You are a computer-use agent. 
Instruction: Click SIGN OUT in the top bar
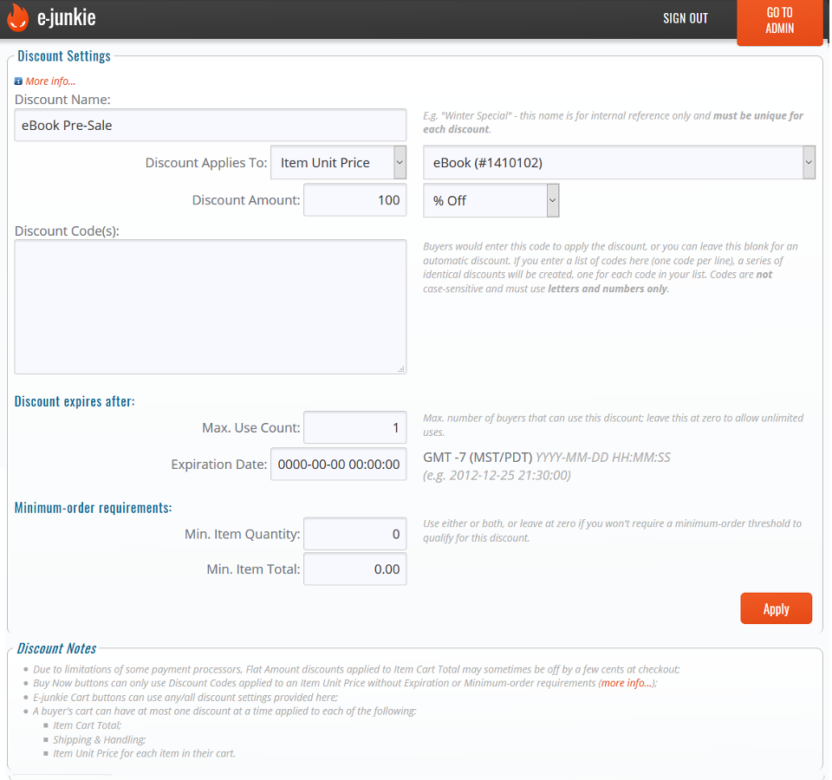click(x=685, y=18)
